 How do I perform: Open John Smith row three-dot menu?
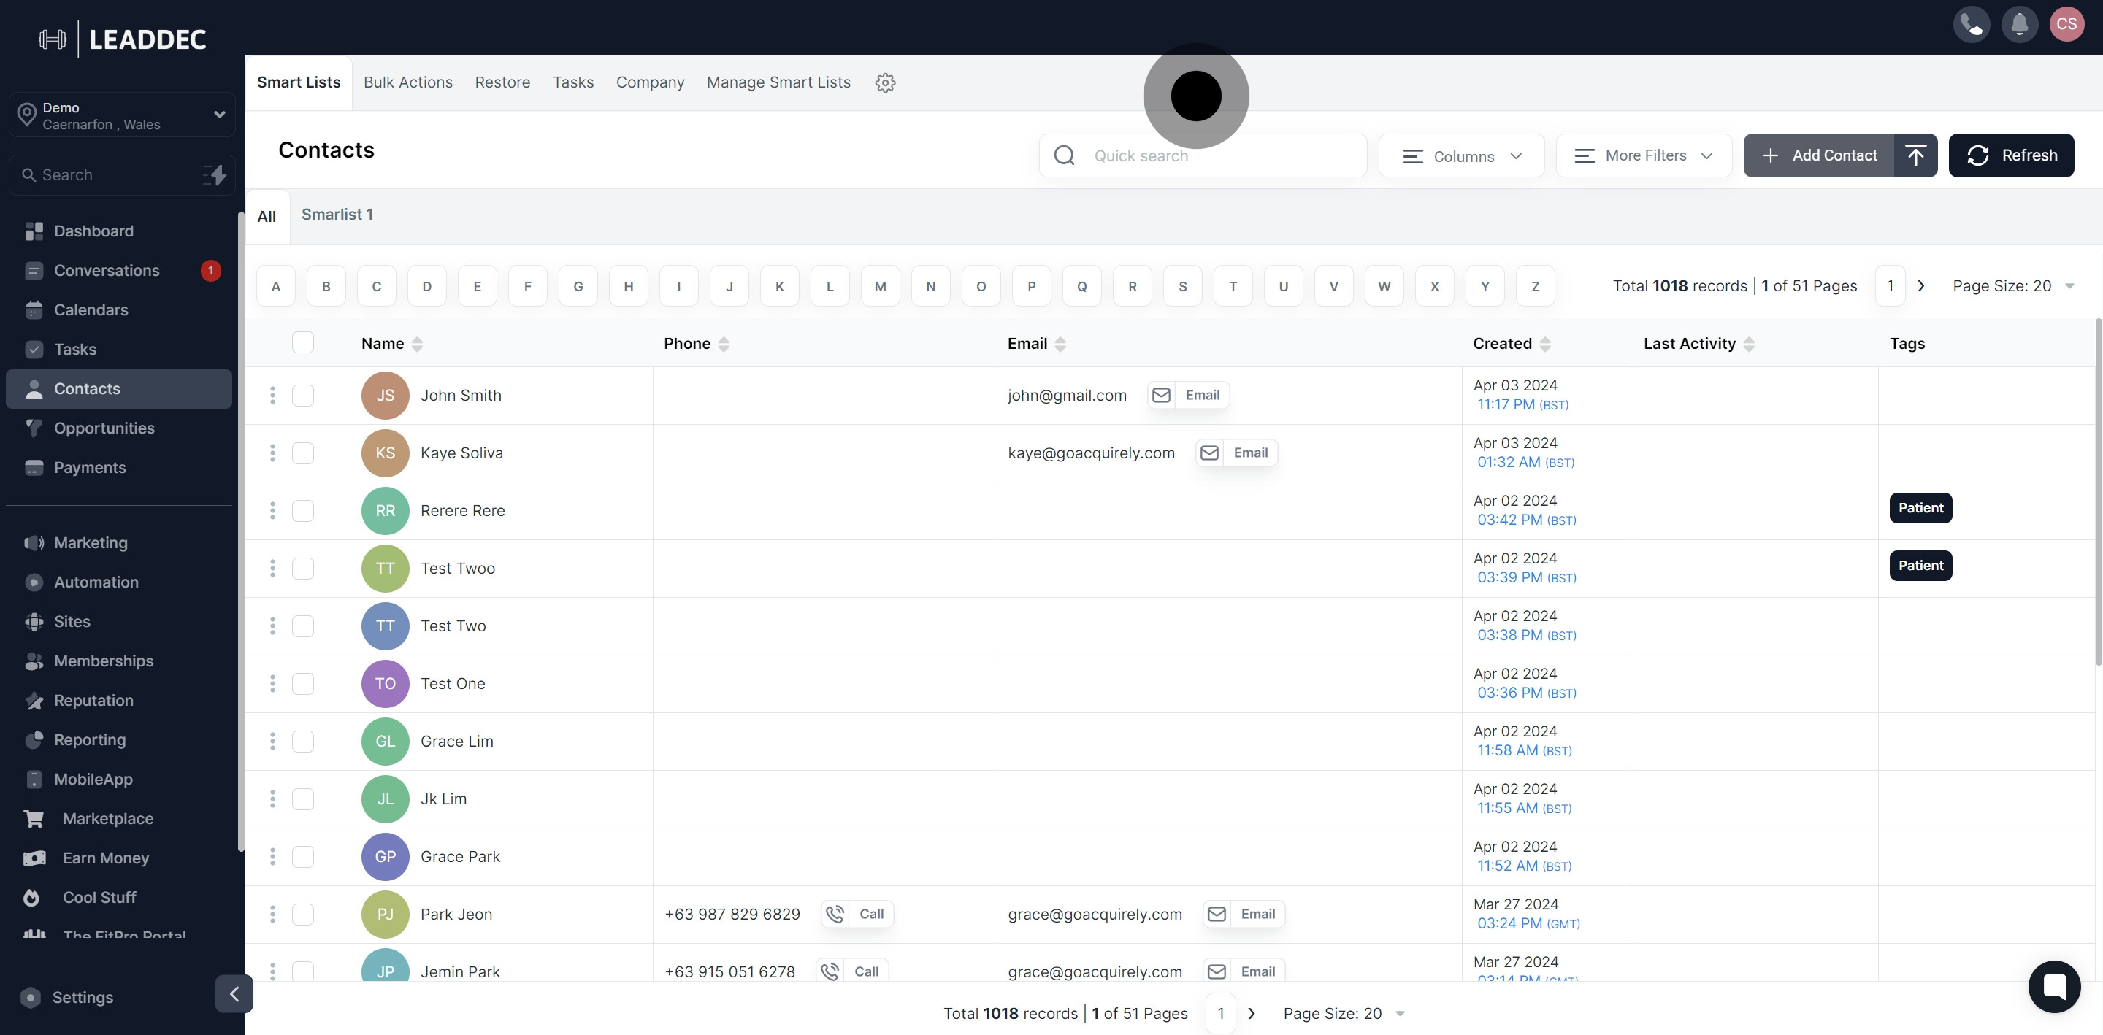pyautogui.click(x=272, y=395)
